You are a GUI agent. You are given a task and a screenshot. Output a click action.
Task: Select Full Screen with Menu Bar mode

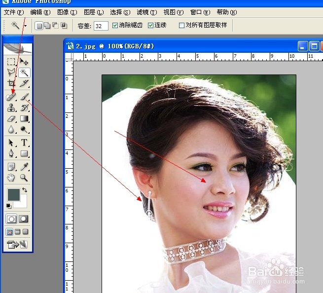[x=18, y=232]
